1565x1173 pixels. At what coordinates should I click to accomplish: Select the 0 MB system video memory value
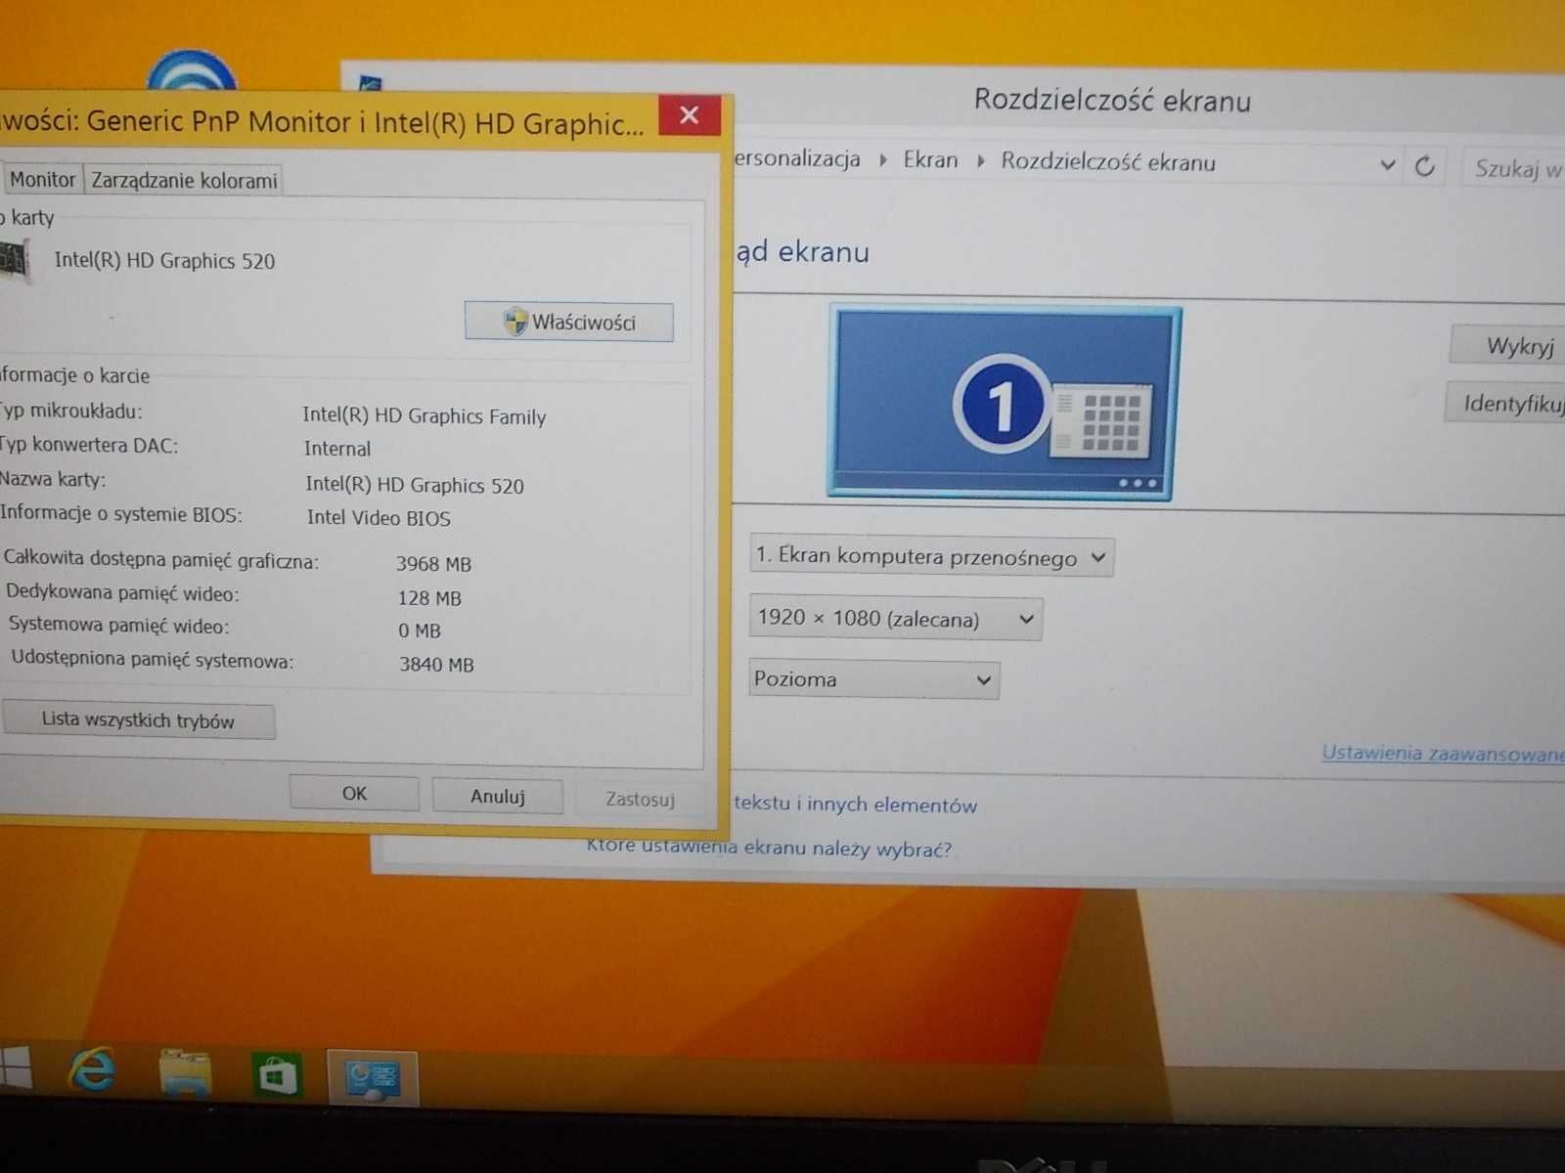click(420, 630)
